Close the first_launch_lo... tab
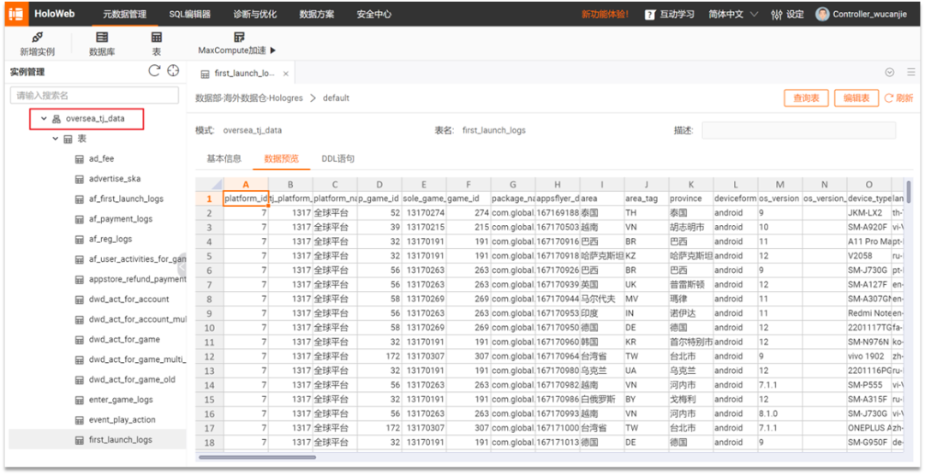Image resolution: width=925 pixels, height=475 pixels. click(285, 74)
